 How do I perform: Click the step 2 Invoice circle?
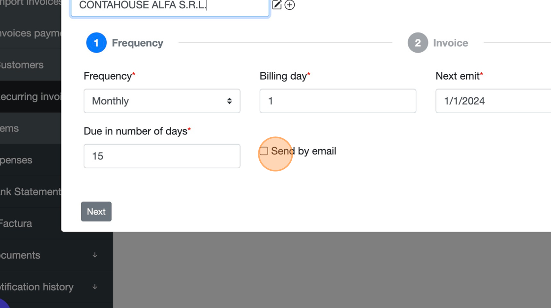coord(418,43)
